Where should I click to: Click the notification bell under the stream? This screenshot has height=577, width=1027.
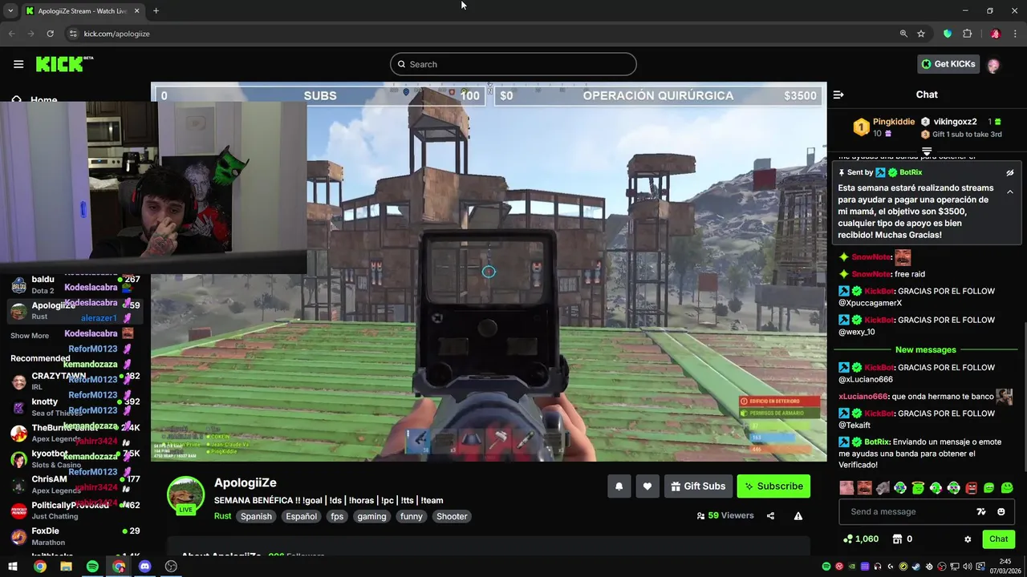tap(619, 486)
